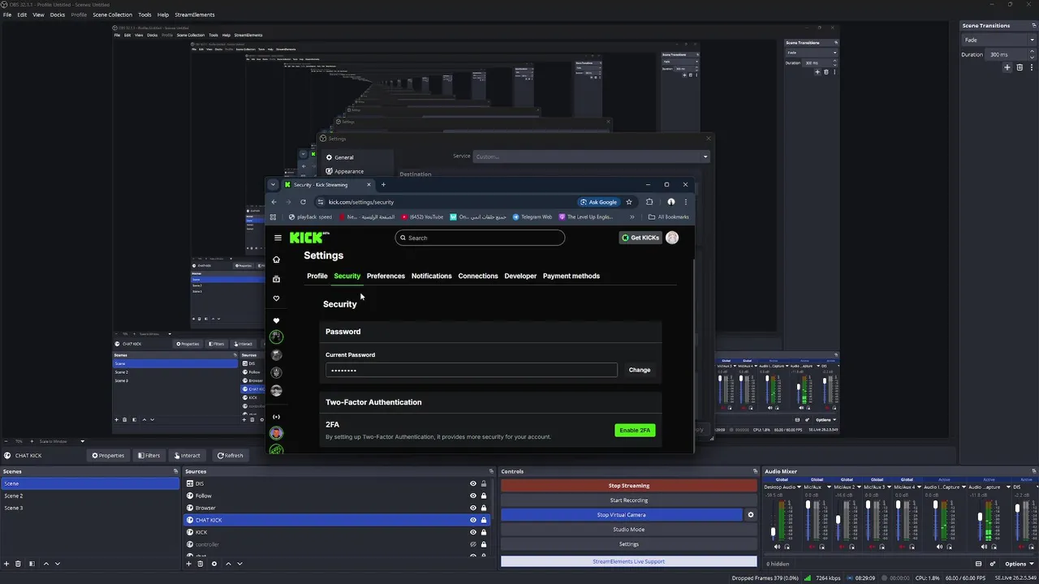Move scene down arrow in Scenes dock
This screenshot has height=584, width=1039.
pos(58,564)
